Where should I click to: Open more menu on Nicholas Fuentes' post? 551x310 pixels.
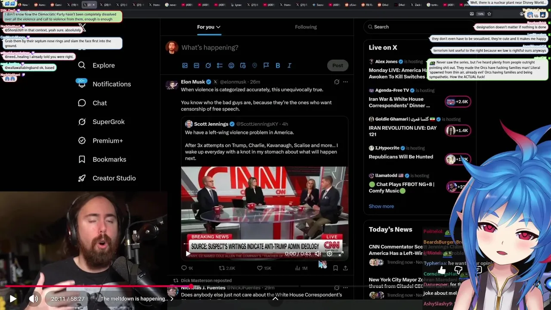pos(345,288)
